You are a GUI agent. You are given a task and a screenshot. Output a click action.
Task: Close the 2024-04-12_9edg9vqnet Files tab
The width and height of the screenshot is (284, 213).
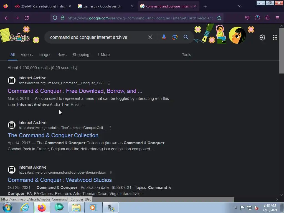(70, 6)
